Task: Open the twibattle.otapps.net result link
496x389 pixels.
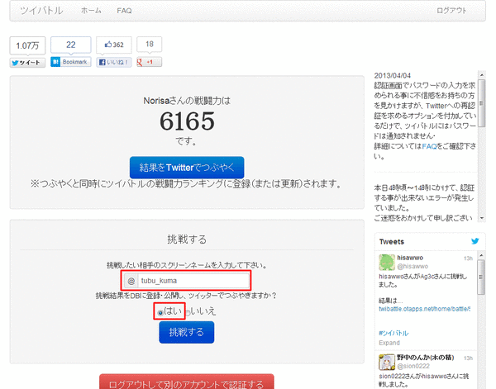Action: pyautogui.click(x=425, y=309)
